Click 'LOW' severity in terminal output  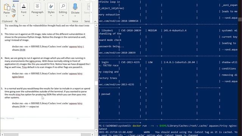click(x=150, y=62)
